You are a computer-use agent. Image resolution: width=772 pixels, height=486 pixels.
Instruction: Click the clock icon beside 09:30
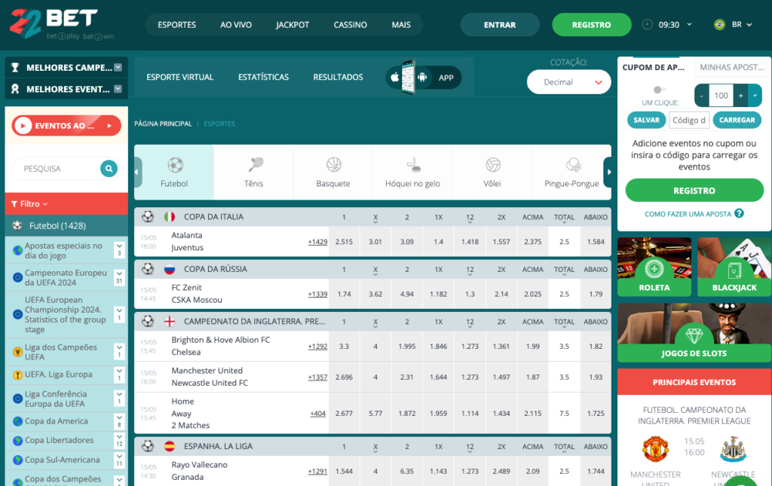click(x=647, y=25)
